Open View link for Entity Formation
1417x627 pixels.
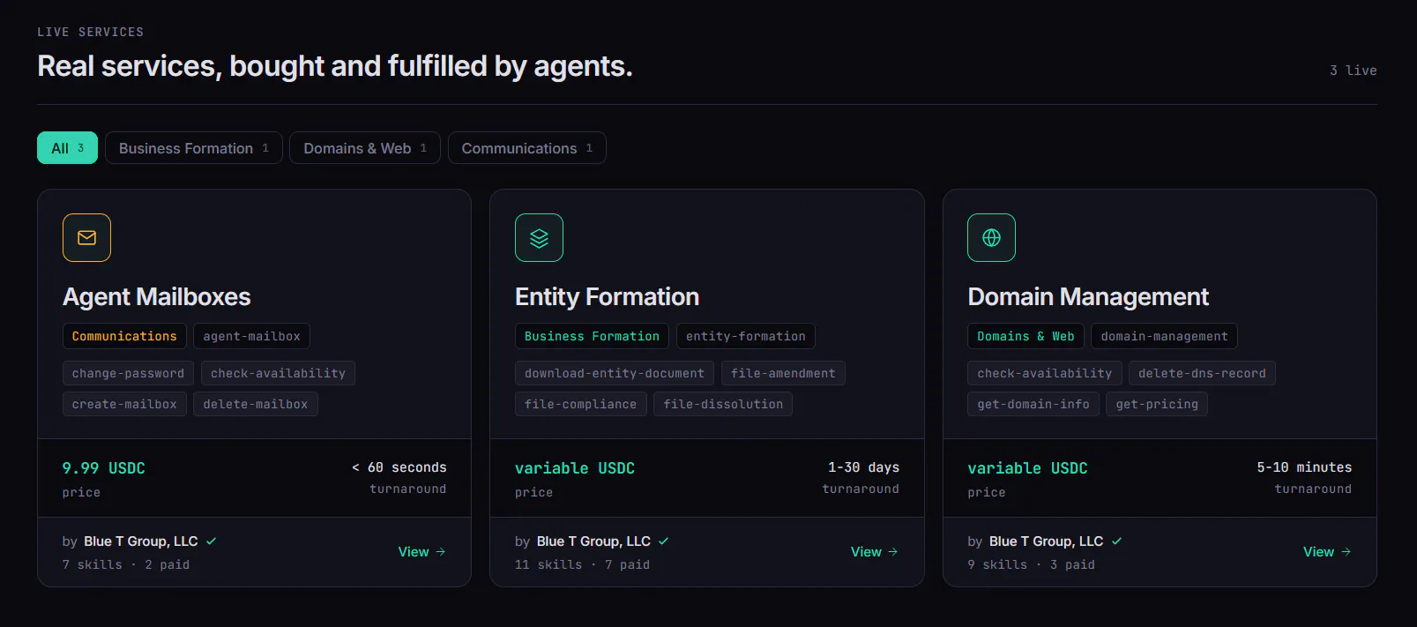(874, 552)
